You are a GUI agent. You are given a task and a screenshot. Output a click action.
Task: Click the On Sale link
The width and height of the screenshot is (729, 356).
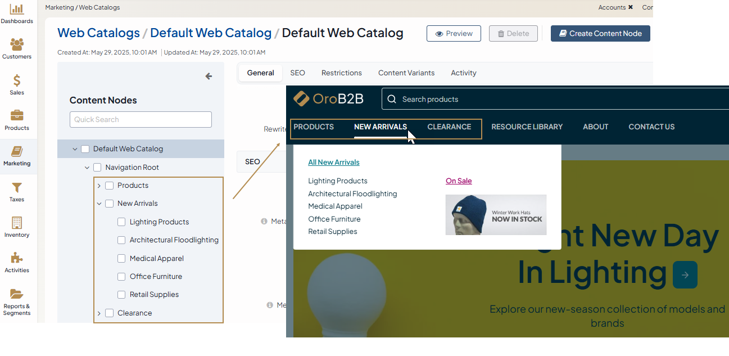pos(459,181)
